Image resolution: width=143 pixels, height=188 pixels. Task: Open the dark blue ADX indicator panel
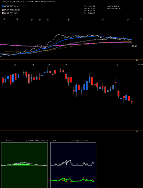(x=73, y=165)
